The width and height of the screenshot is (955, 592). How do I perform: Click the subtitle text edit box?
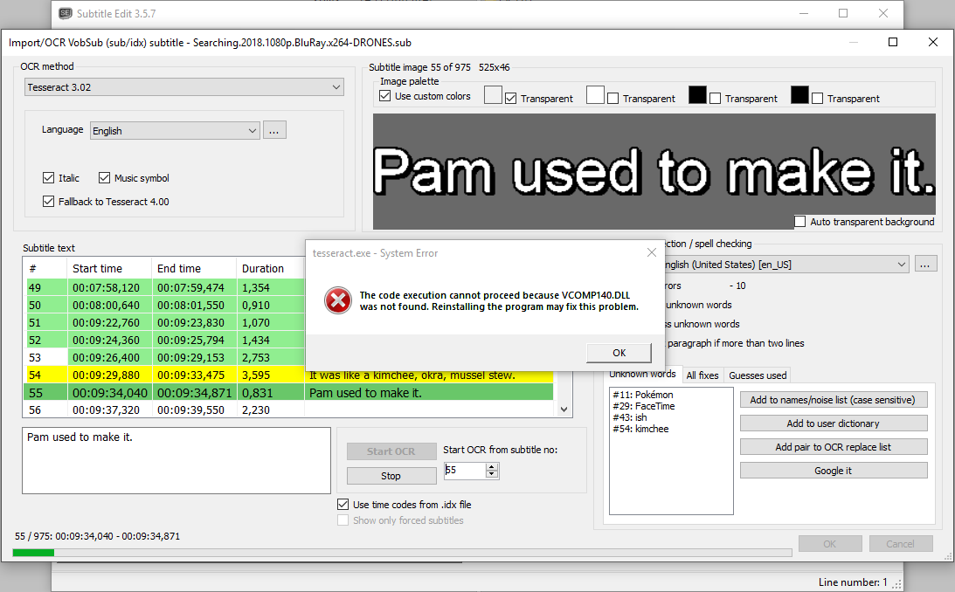pyautogui.click(x=176, y=460)
